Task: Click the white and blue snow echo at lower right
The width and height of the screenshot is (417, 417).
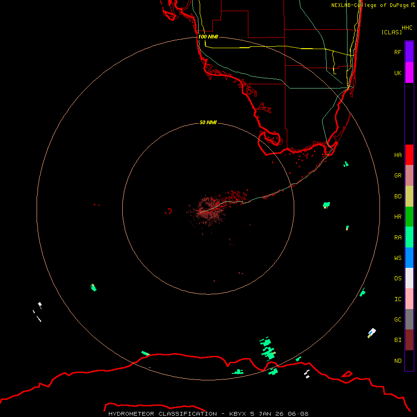Action: (372, 333)
